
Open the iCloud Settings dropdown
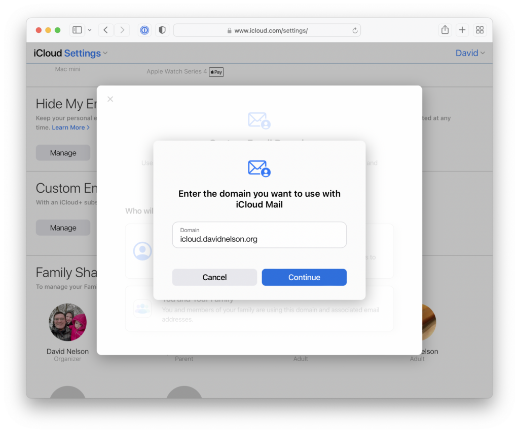coord(70,53)
